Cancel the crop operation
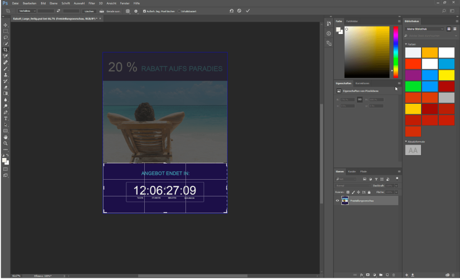 click(239, 11)
